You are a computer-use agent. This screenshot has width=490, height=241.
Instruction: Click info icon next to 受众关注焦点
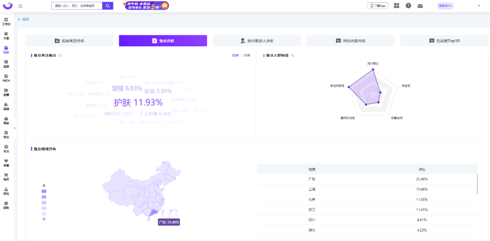60,55
